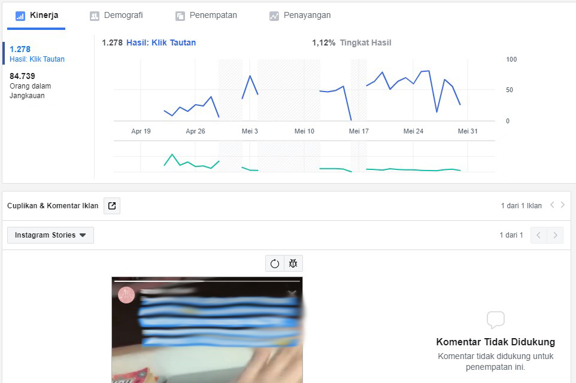Click Cuplikan & Komentar Iklan heading
This screenshot has width=576, height=383.
[x=53, y=206]
